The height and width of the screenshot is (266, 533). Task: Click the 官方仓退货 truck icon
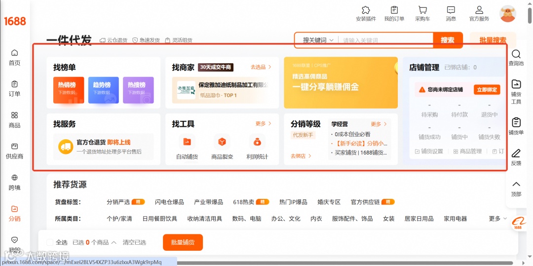click(66, 147)
